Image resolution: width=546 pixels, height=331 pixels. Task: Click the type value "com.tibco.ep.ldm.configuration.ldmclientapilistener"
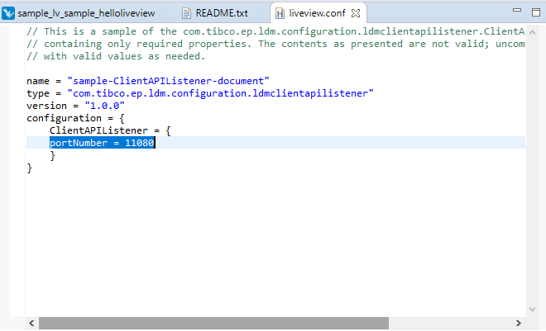pos(220,93)
